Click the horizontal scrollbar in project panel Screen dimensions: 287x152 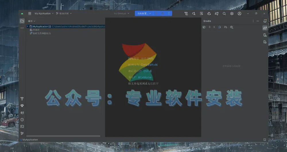(x=63, y=136)
